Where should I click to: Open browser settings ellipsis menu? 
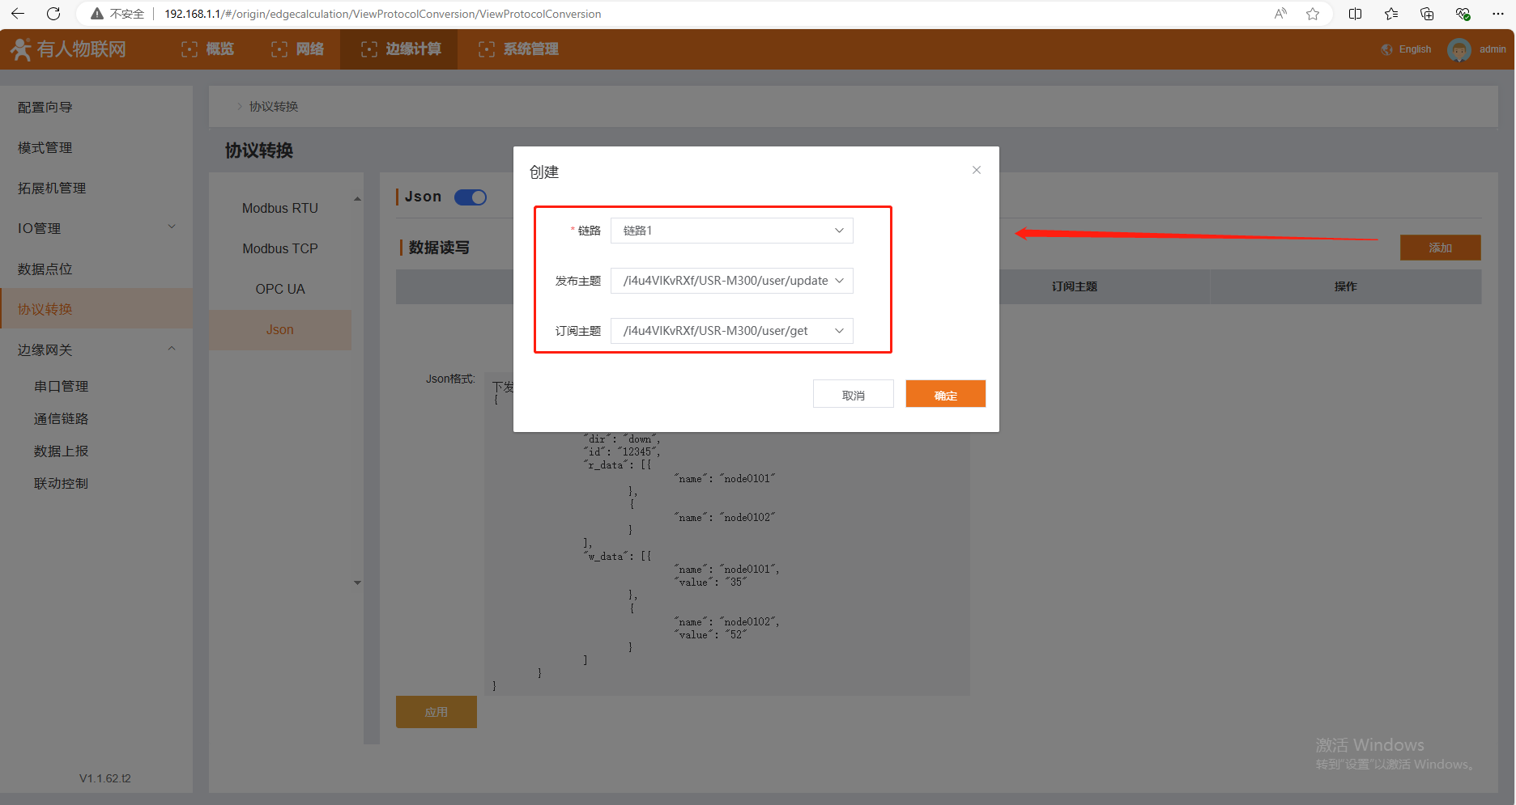[1497, 14]
